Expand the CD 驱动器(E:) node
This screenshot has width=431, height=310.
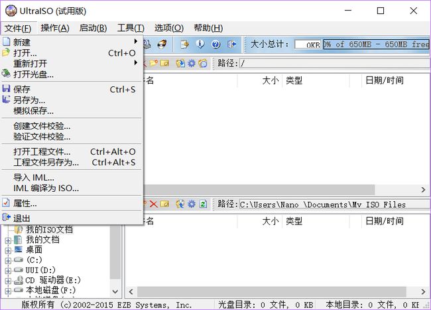point(8,281)
